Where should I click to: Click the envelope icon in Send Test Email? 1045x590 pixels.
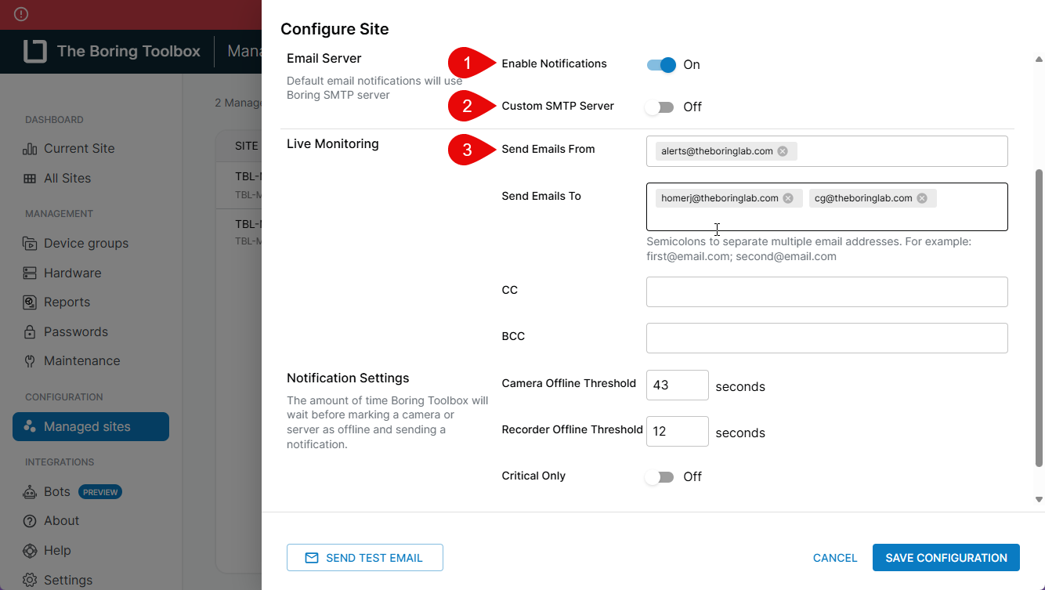tap(312, 558)
